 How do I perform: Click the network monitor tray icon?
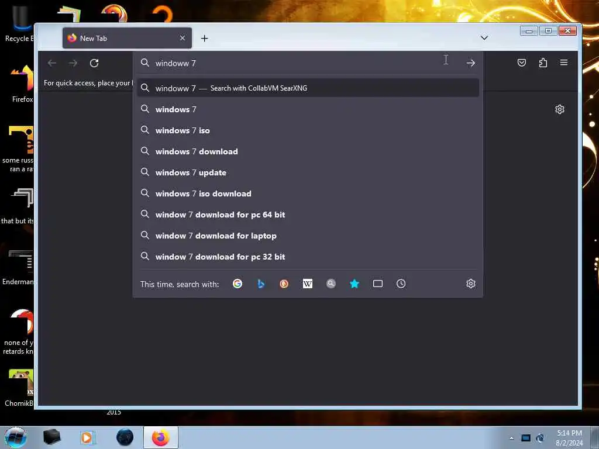(526, 438)
